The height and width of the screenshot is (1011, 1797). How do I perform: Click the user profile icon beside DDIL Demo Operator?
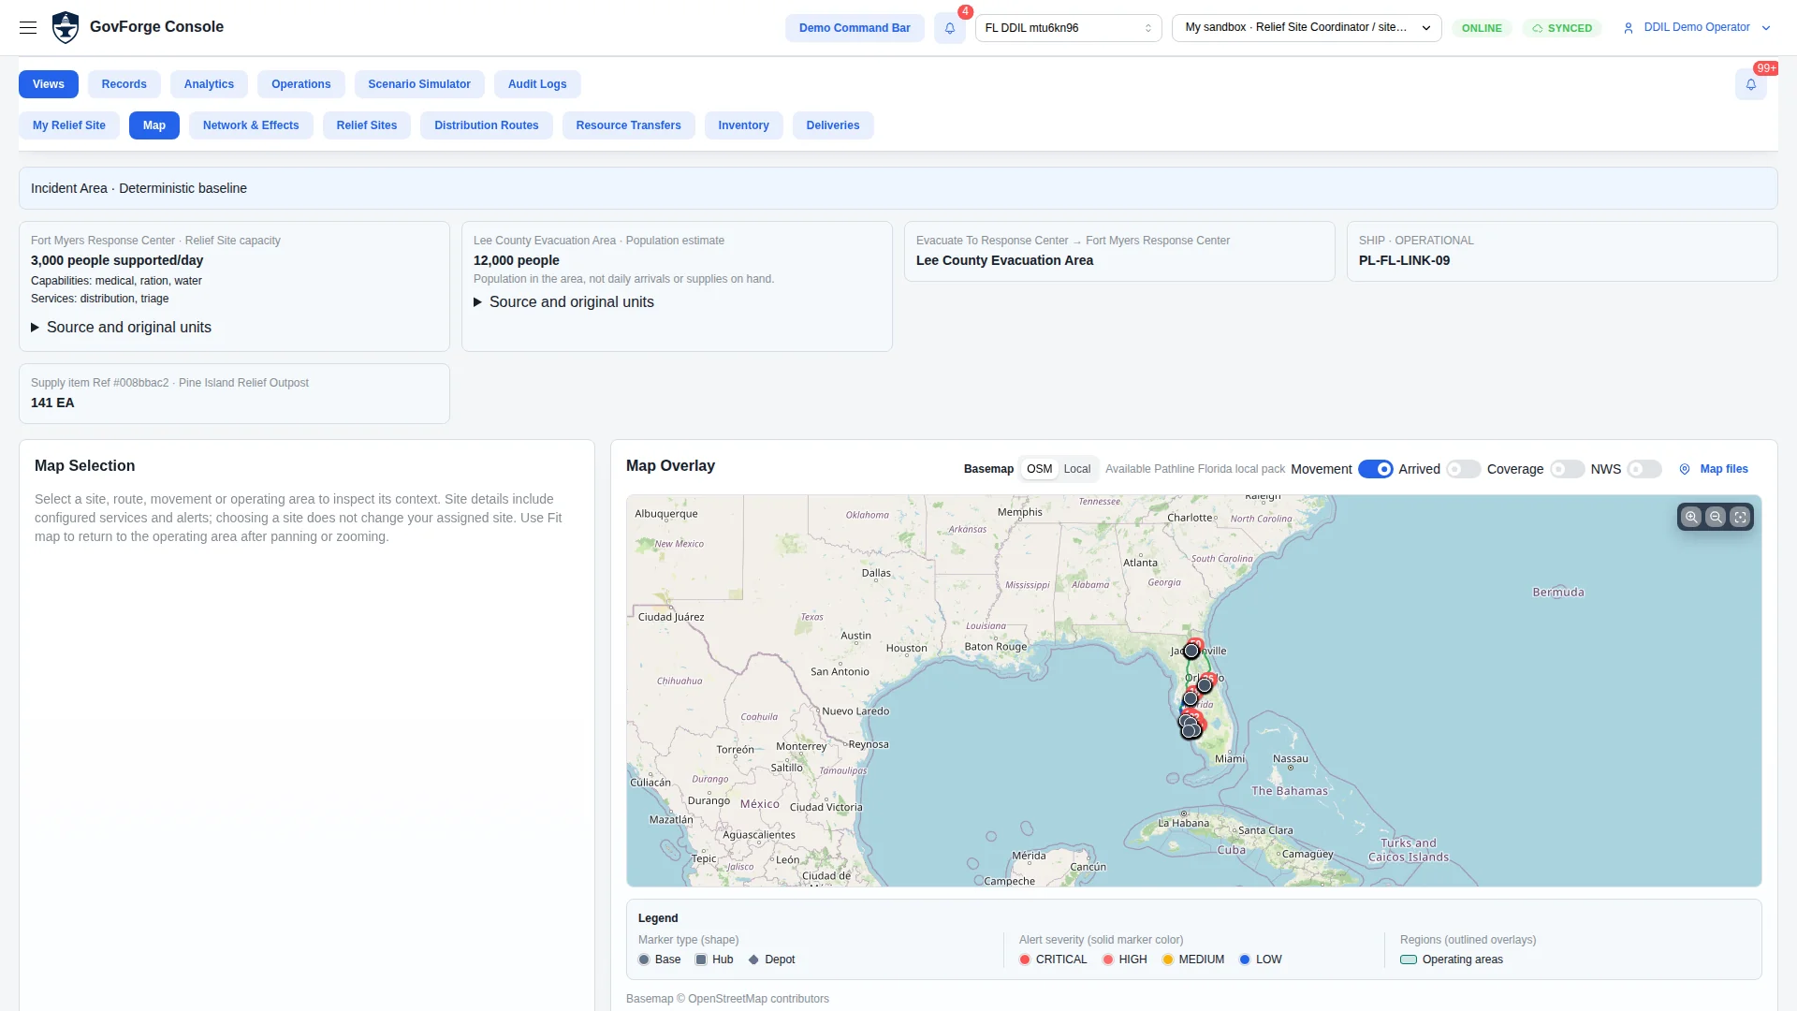tap(1629, 28)
